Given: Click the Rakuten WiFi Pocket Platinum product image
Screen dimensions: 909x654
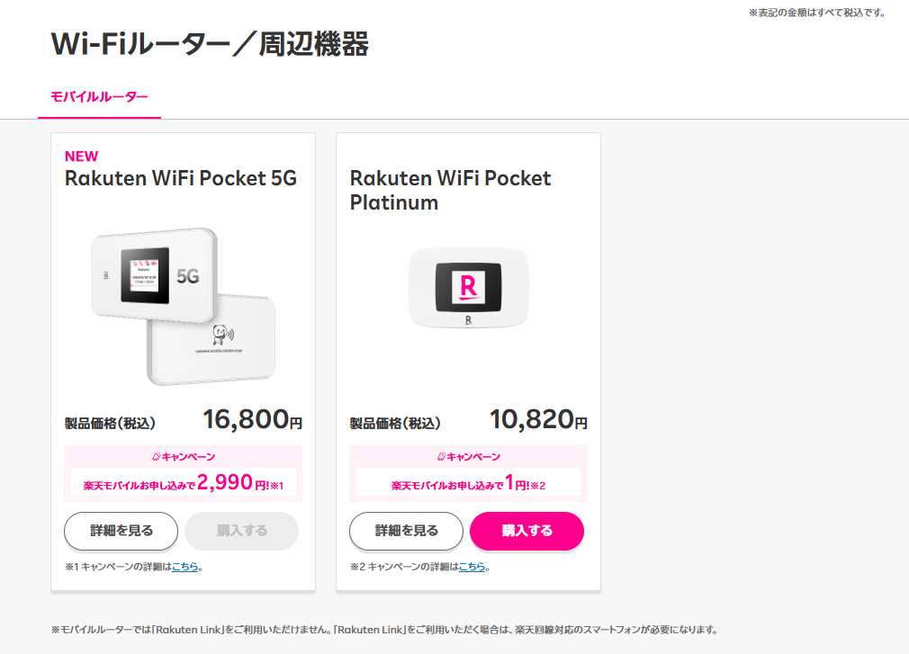Looking at the screenshot, I should tap(468, 287).
